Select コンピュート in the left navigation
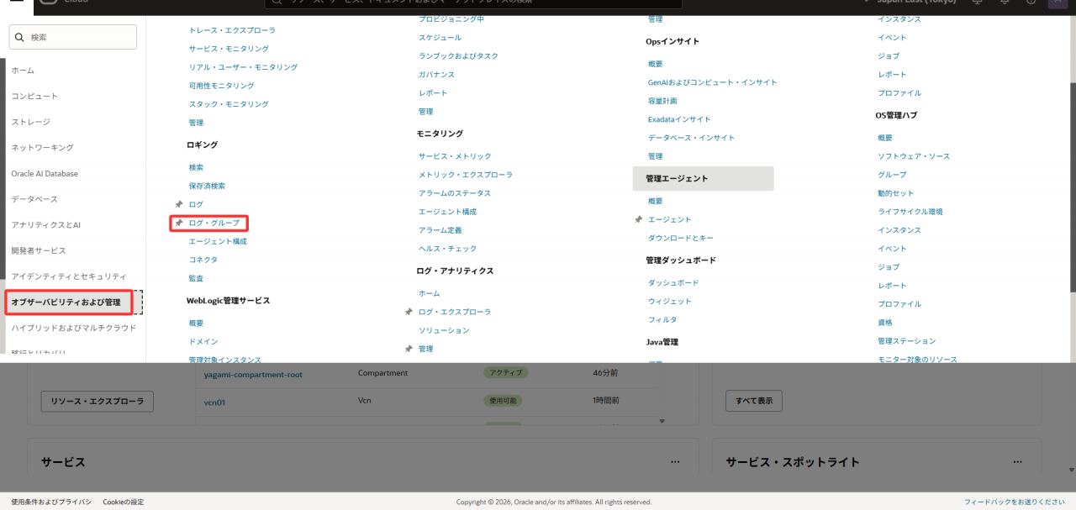 pos(34,97)
